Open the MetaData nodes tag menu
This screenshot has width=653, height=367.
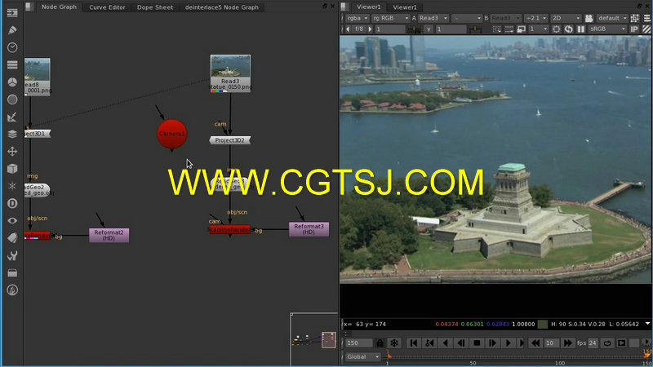(x=12, y=238)
